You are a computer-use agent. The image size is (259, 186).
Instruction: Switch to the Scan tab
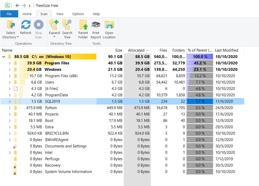pyautogui.click(x=44, y=14)
